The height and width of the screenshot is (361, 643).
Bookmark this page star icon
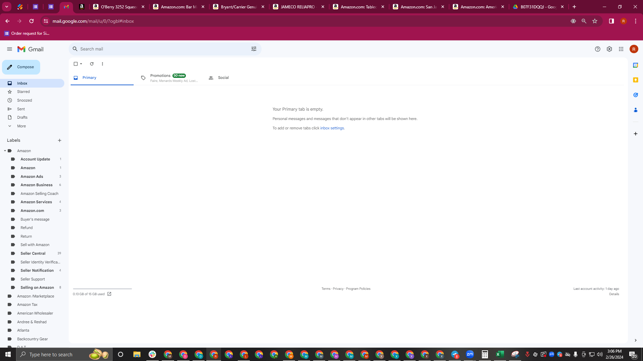(x=595, y=21)
